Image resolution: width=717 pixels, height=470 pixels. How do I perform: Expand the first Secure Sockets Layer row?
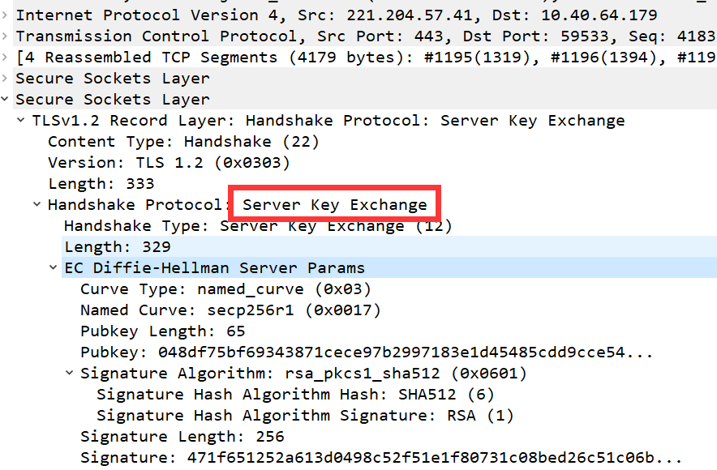click(x=5, y=78)
